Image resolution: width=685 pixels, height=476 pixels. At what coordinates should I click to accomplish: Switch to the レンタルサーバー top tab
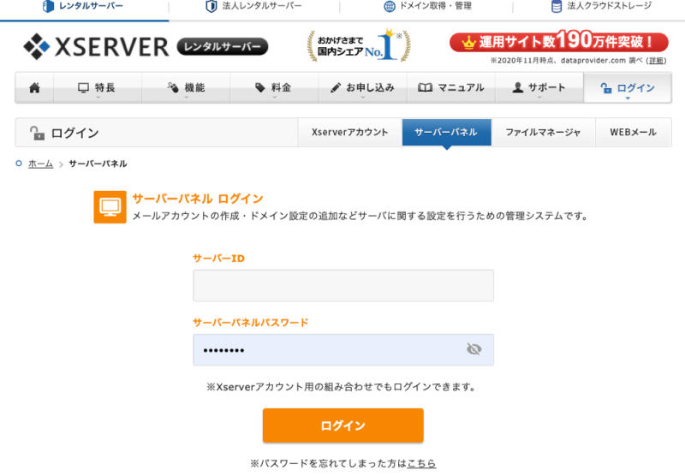tap(84, 7)
